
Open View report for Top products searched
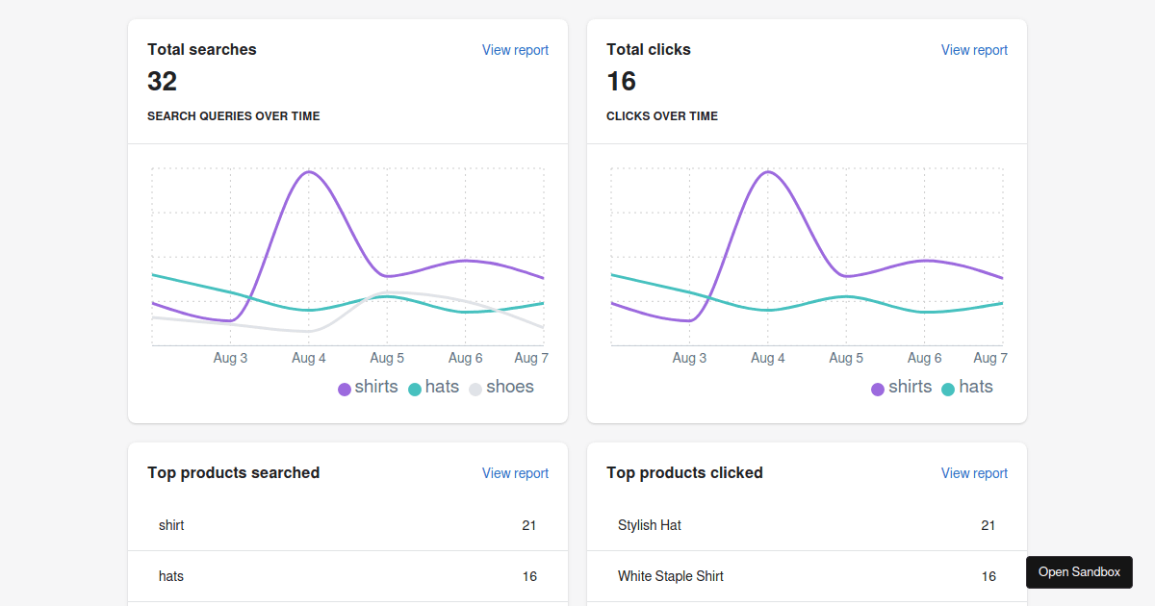click(515, 472)
